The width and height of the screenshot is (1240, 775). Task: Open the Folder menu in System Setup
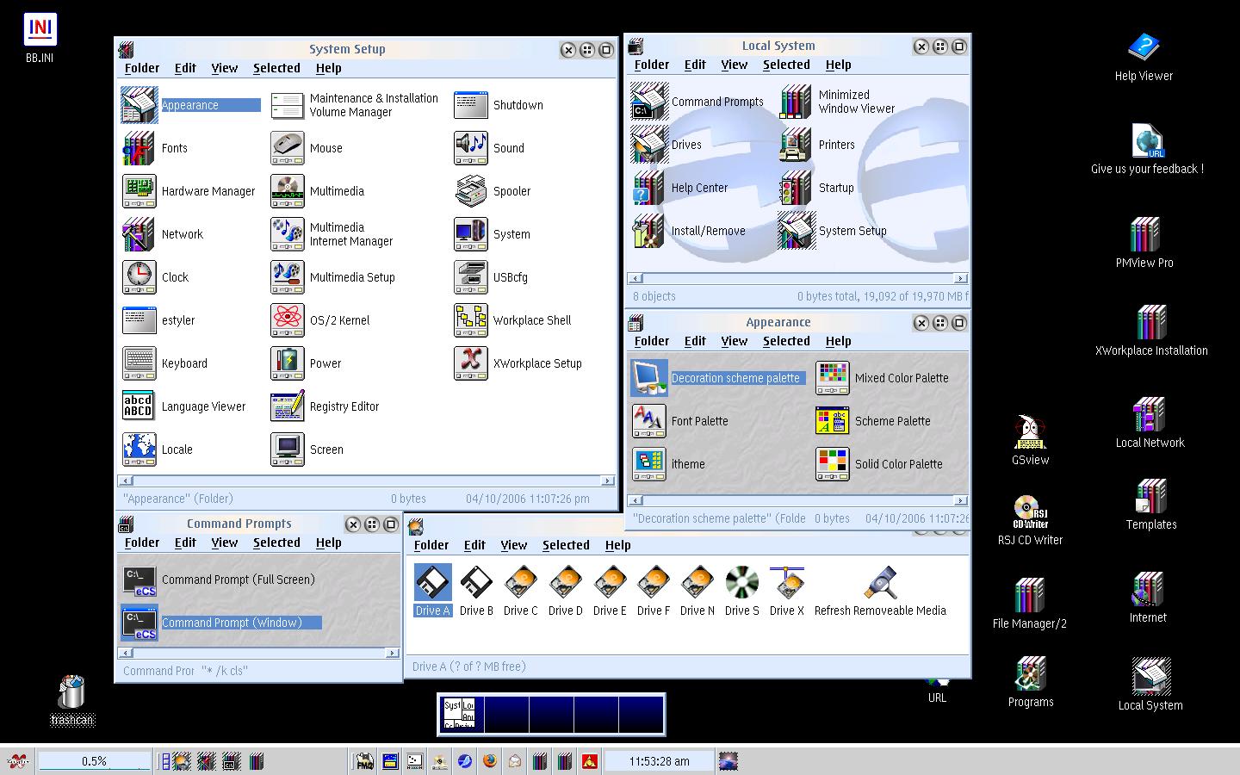pos(141,68)
